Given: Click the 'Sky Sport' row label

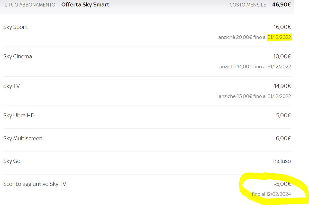Looking at the screenshot, I should point(15,27).
